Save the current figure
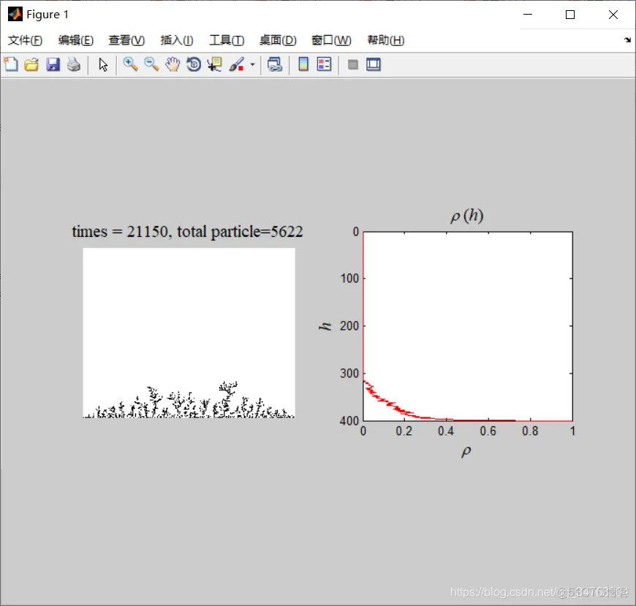 (52, 64)
